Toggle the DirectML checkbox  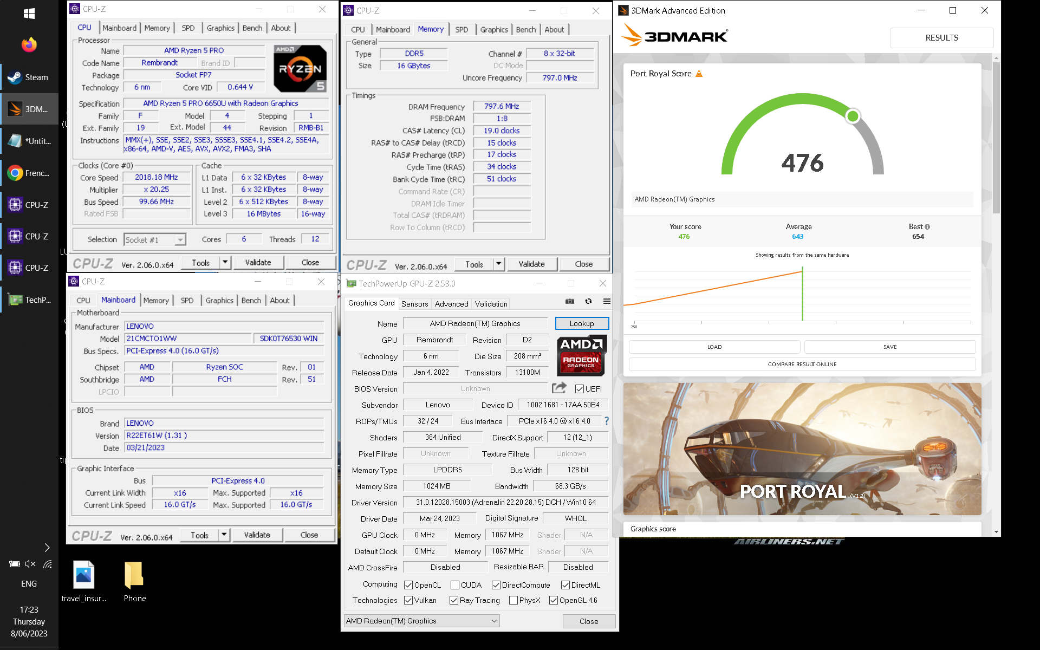coord(565,585)
